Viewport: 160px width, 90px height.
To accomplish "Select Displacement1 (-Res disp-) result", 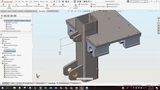I will pyautogui.click(x=13, y=67).
